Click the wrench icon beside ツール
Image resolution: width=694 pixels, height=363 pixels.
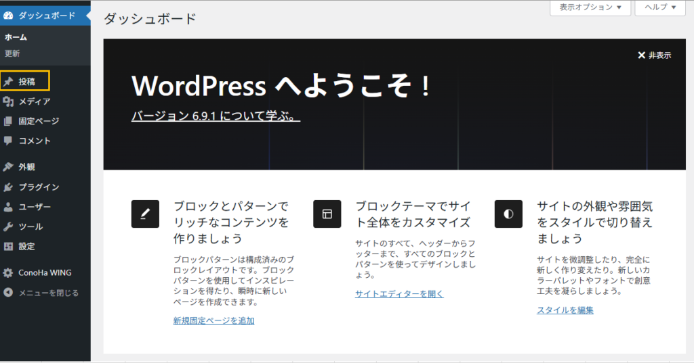coord(8,226)
